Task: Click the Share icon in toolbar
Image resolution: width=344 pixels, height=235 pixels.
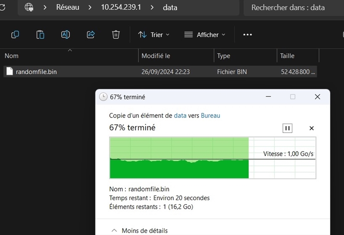Action: click(91, 35)
